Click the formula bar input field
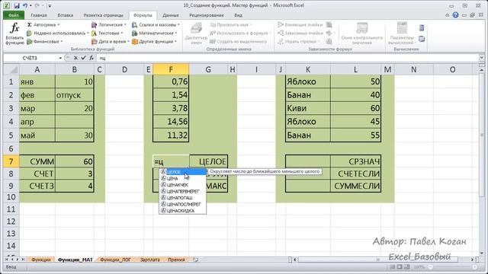The height and width of the screenshot is (274, 488). click(288, 58)
